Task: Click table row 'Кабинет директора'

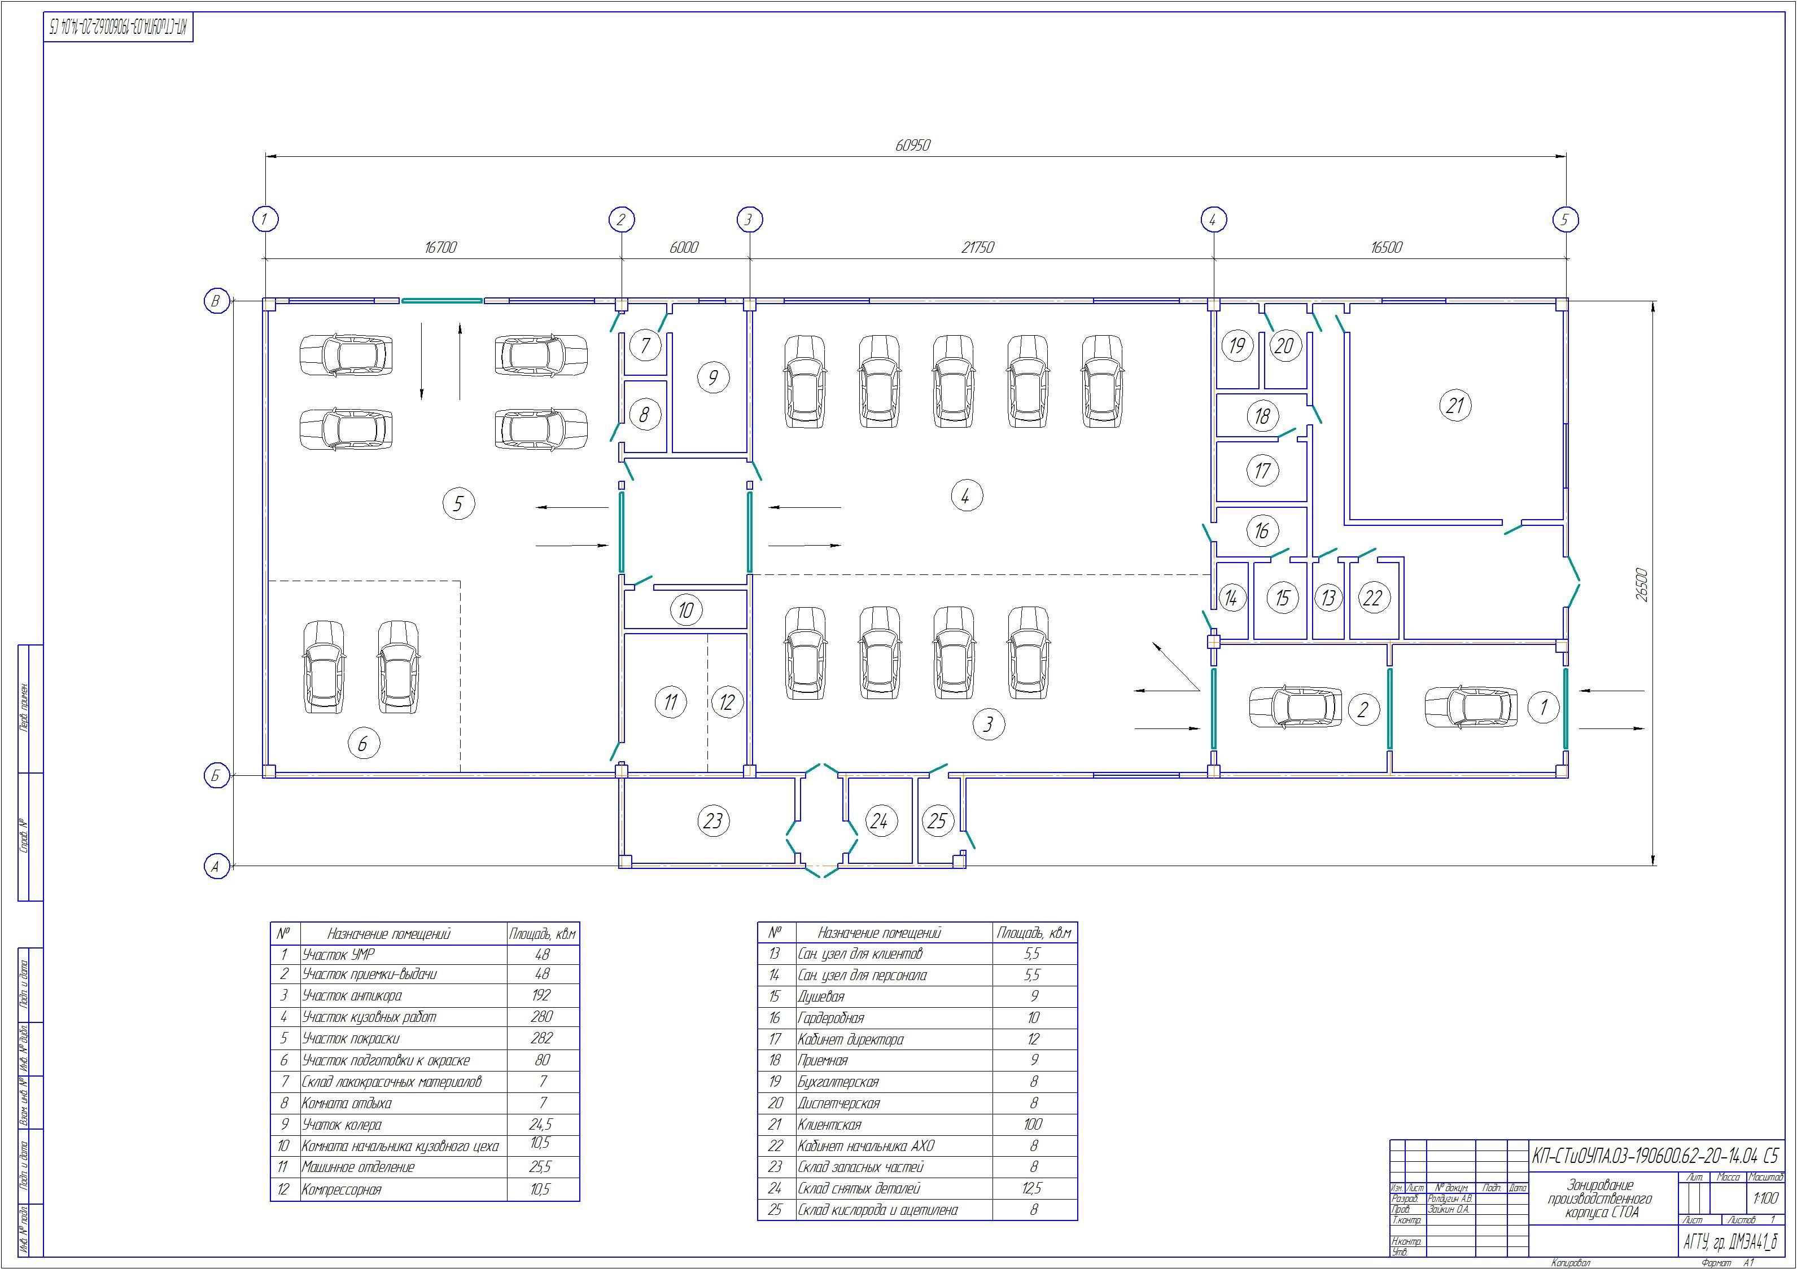Action: pyautogui.click(x=850, y=1040)
